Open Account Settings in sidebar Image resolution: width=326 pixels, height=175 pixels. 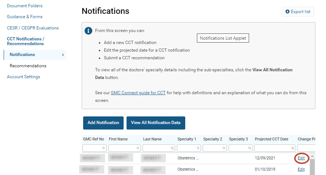click(x=23, y=77)
